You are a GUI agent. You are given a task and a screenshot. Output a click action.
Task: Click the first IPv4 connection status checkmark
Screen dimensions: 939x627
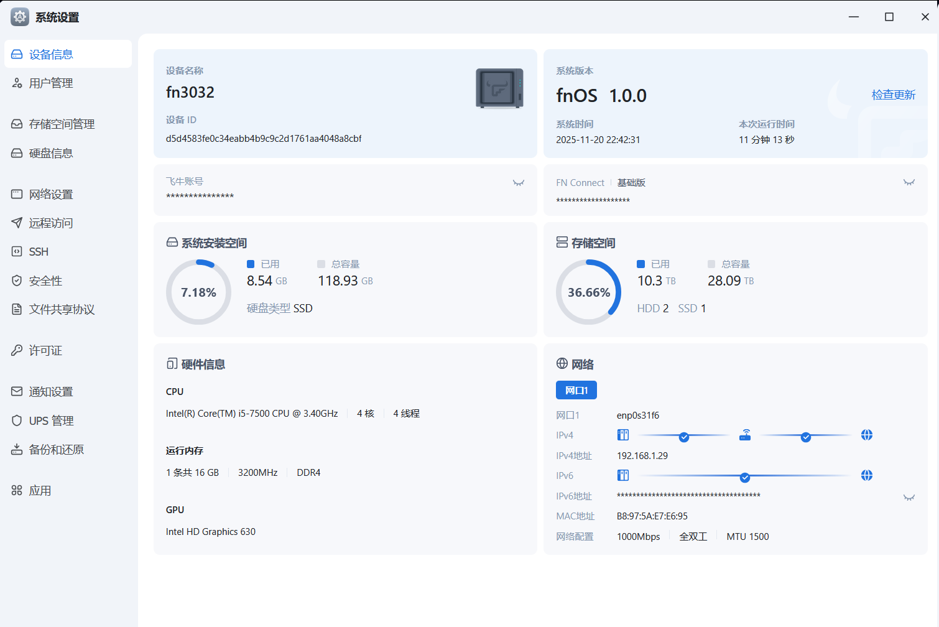684,437
